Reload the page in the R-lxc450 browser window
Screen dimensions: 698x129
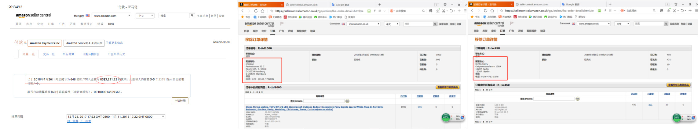click(485, 11)
